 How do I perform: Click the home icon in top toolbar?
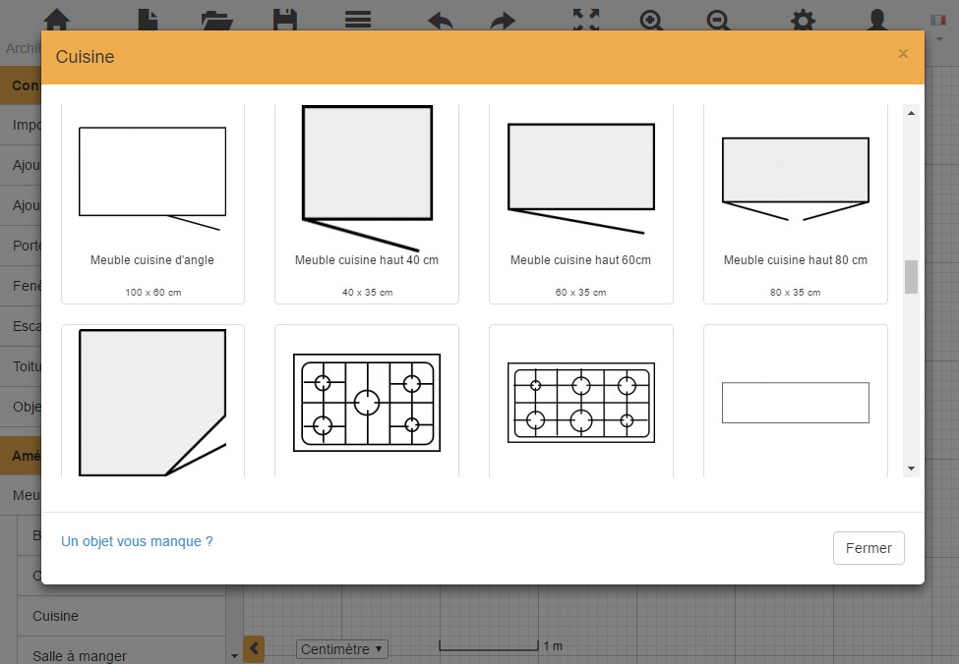point(57,19)
